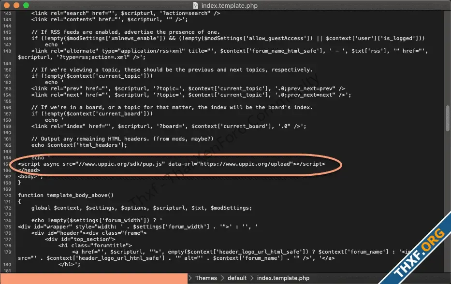Image resolution: width=451 pixels, height=284 pixels.
Task: Click the div id="header" code line
Action: tap(89, 233)
